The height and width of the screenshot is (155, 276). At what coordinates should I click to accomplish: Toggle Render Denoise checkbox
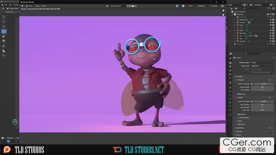point(239,114)
